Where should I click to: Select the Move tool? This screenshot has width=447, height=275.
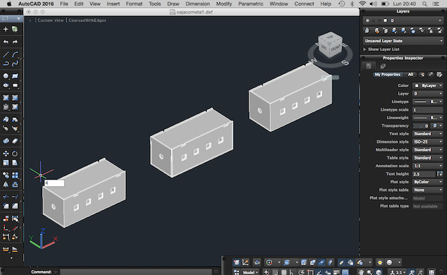6,154
